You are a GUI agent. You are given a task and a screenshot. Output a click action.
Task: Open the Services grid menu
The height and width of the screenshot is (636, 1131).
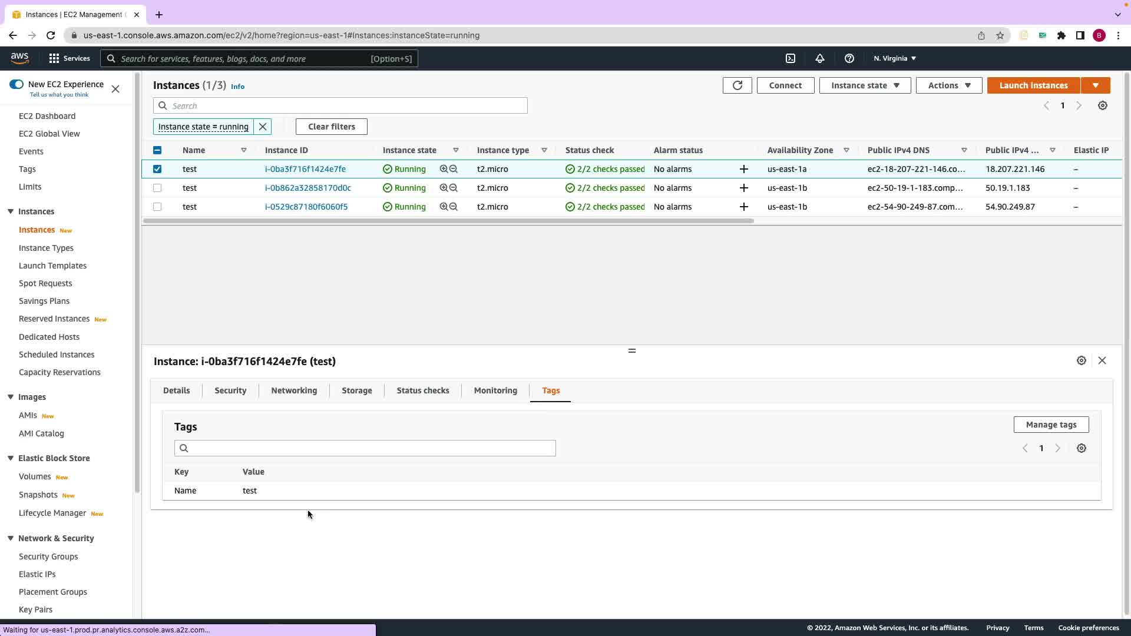(x=54, y=58)
